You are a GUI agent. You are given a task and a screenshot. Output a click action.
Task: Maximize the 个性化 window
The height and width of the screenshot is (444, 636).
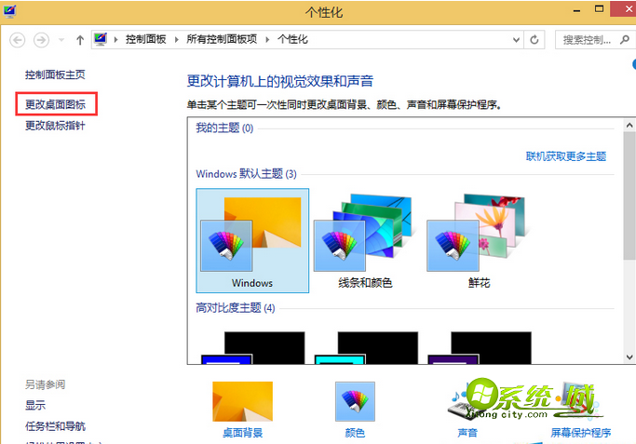pyautogui.click(x=599, y=9)
